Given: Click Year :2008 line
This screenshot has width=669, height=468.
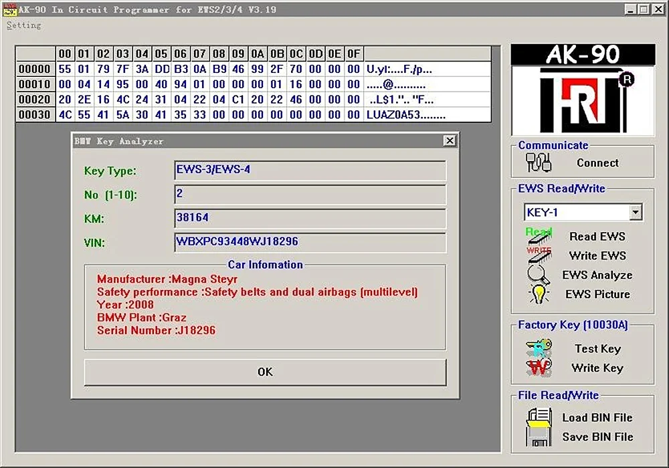Looking at the screenshot, I should tap(126, 305).
